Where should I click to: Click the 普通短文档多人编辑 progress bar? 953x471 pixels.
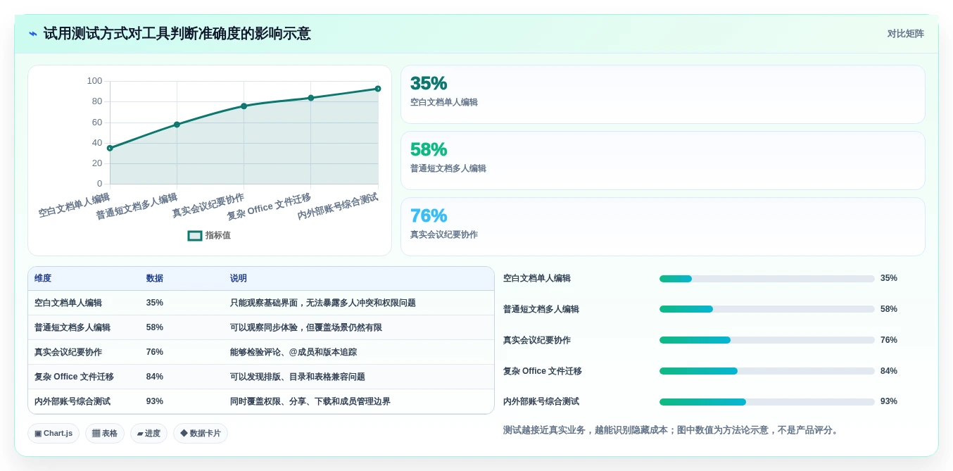coord(767,309)
